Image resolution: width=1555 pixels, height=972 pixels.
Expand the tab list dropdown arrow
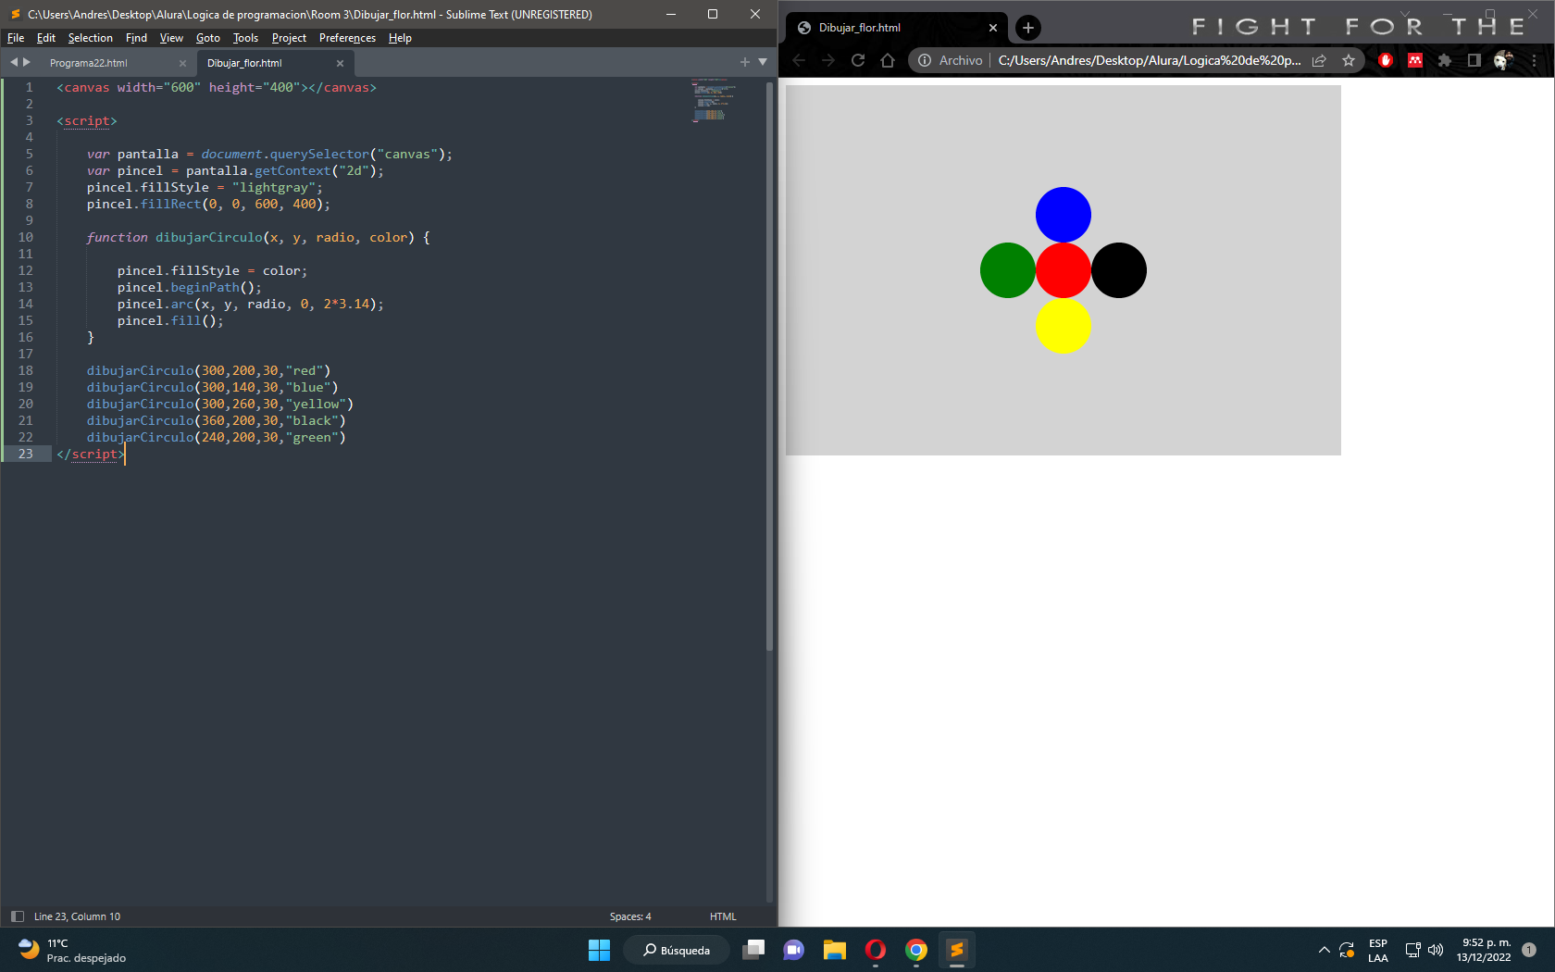click(x=763, y=62)
